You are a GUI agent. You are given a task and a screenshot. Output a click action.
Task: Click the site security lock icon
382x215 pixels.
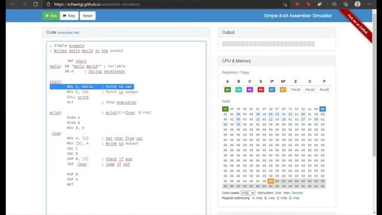click(x=48, y=4)
